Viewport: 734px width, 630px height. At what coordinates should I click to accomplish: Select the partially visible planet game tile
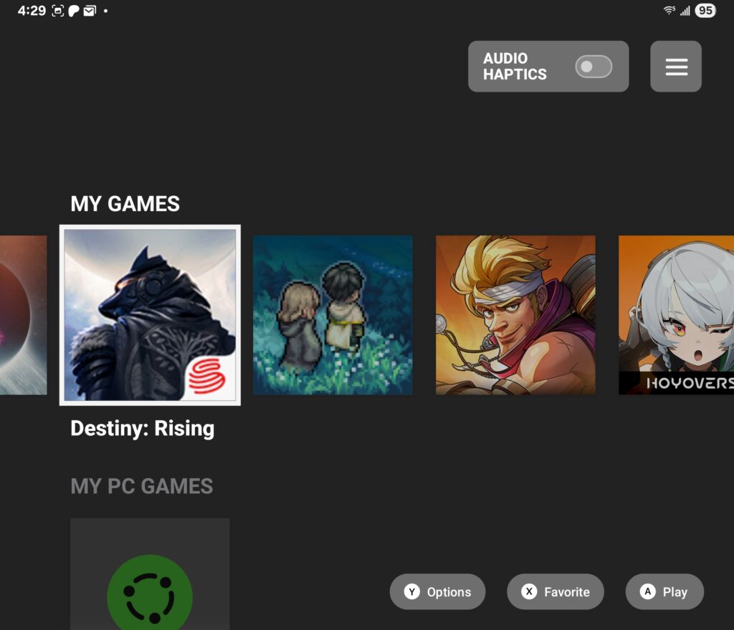[24, 315]
